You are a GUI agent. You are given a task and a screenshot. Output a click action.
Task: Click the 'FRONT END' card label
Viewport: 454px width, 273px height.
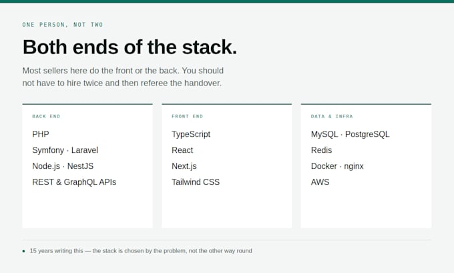[188, 116]
